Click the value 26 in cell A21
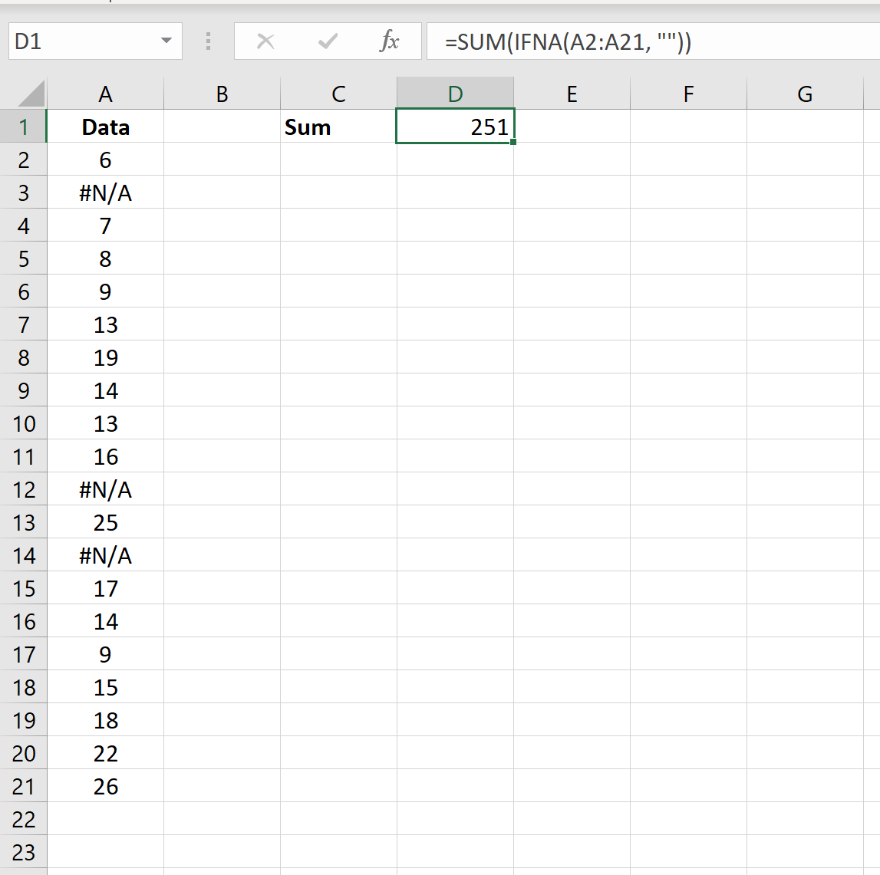880x875 pixels. [x=105, y=786]
